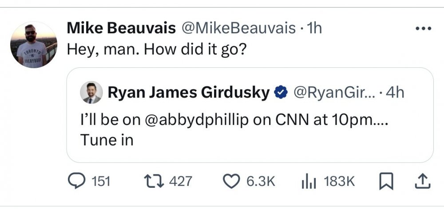Open Ryan James Girdusky's small avatar

[x=91, y=93]
